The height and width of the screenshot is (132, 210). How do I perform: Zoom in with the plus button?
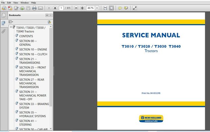[x=82, y=8]
